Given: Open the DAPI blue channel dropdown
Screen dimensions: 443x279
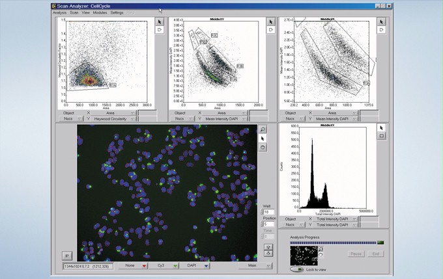Looking at the screenshot, I should pos(195,265).
